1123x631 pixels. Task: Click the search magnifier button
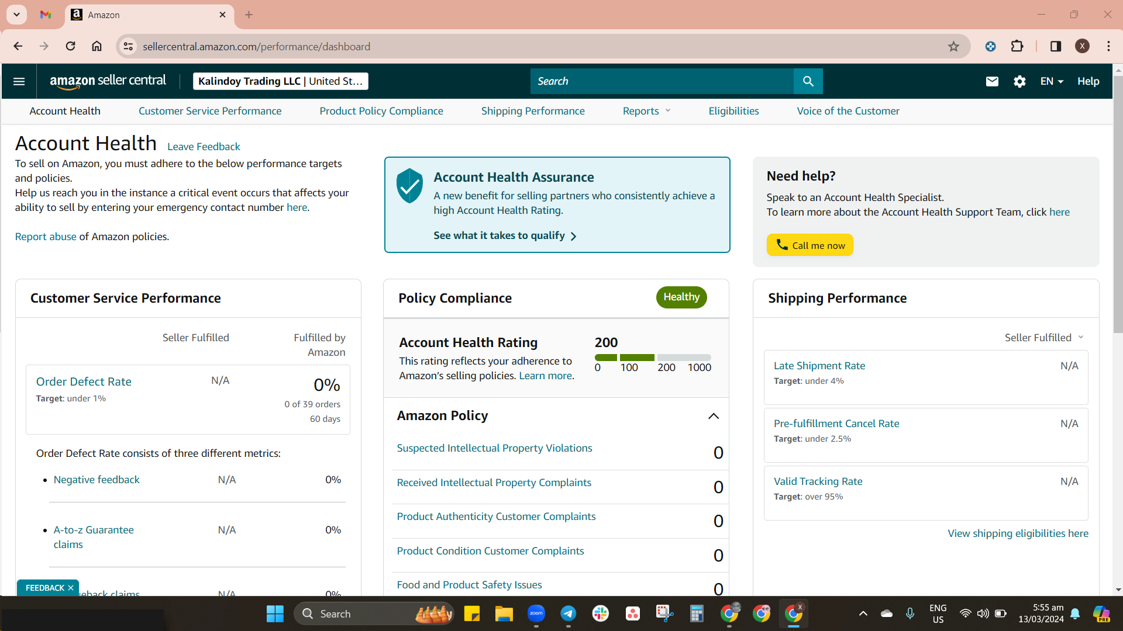(x=808, y=81)
